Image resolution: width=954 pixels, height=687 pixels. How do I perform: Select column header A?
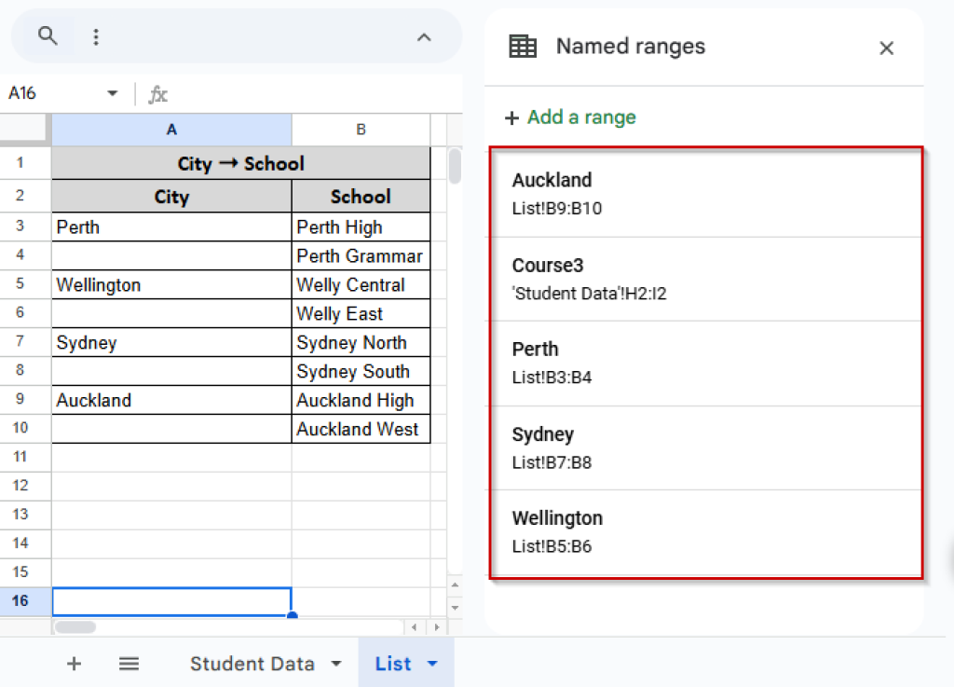tap(171, 131)
